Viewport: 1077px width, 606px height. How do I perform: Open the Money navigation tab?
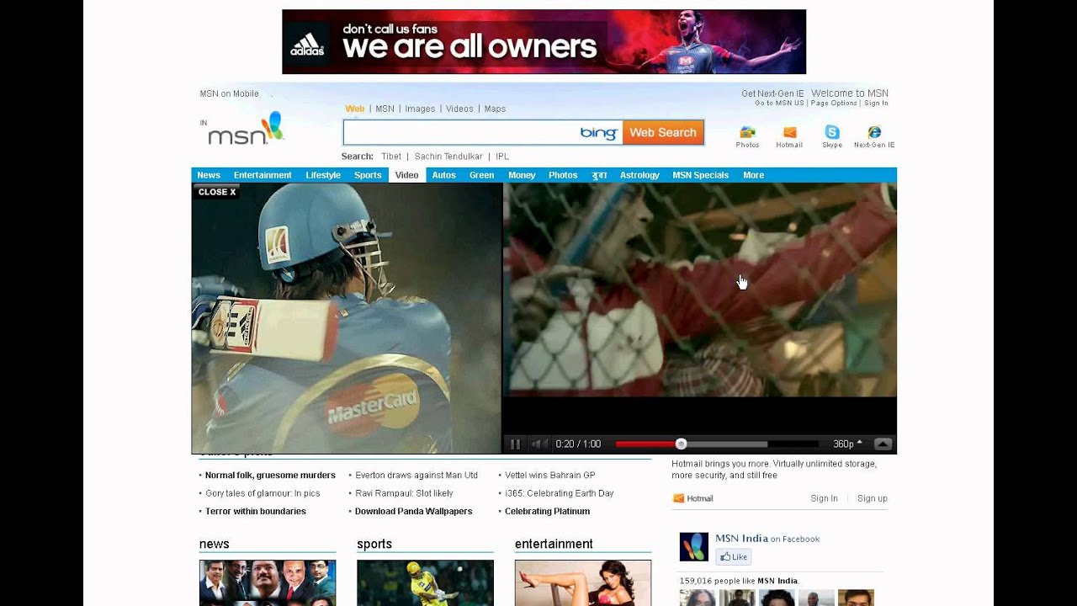[522, 175]
